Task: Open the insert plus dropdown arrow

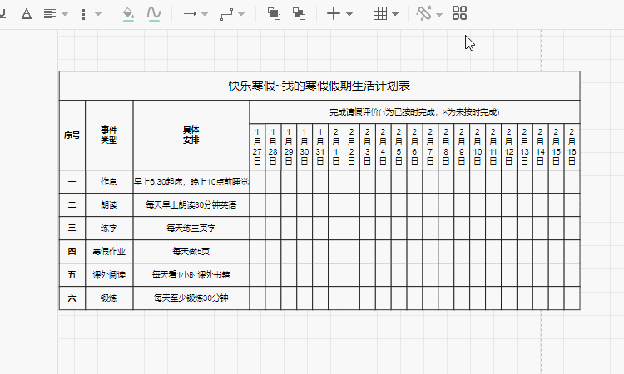Action: coord(349,14)
